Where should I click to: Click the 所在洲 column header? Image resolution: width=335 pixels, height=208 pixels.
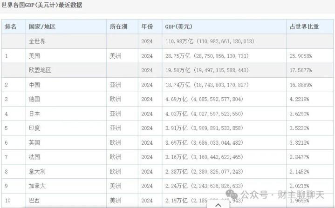118,27
